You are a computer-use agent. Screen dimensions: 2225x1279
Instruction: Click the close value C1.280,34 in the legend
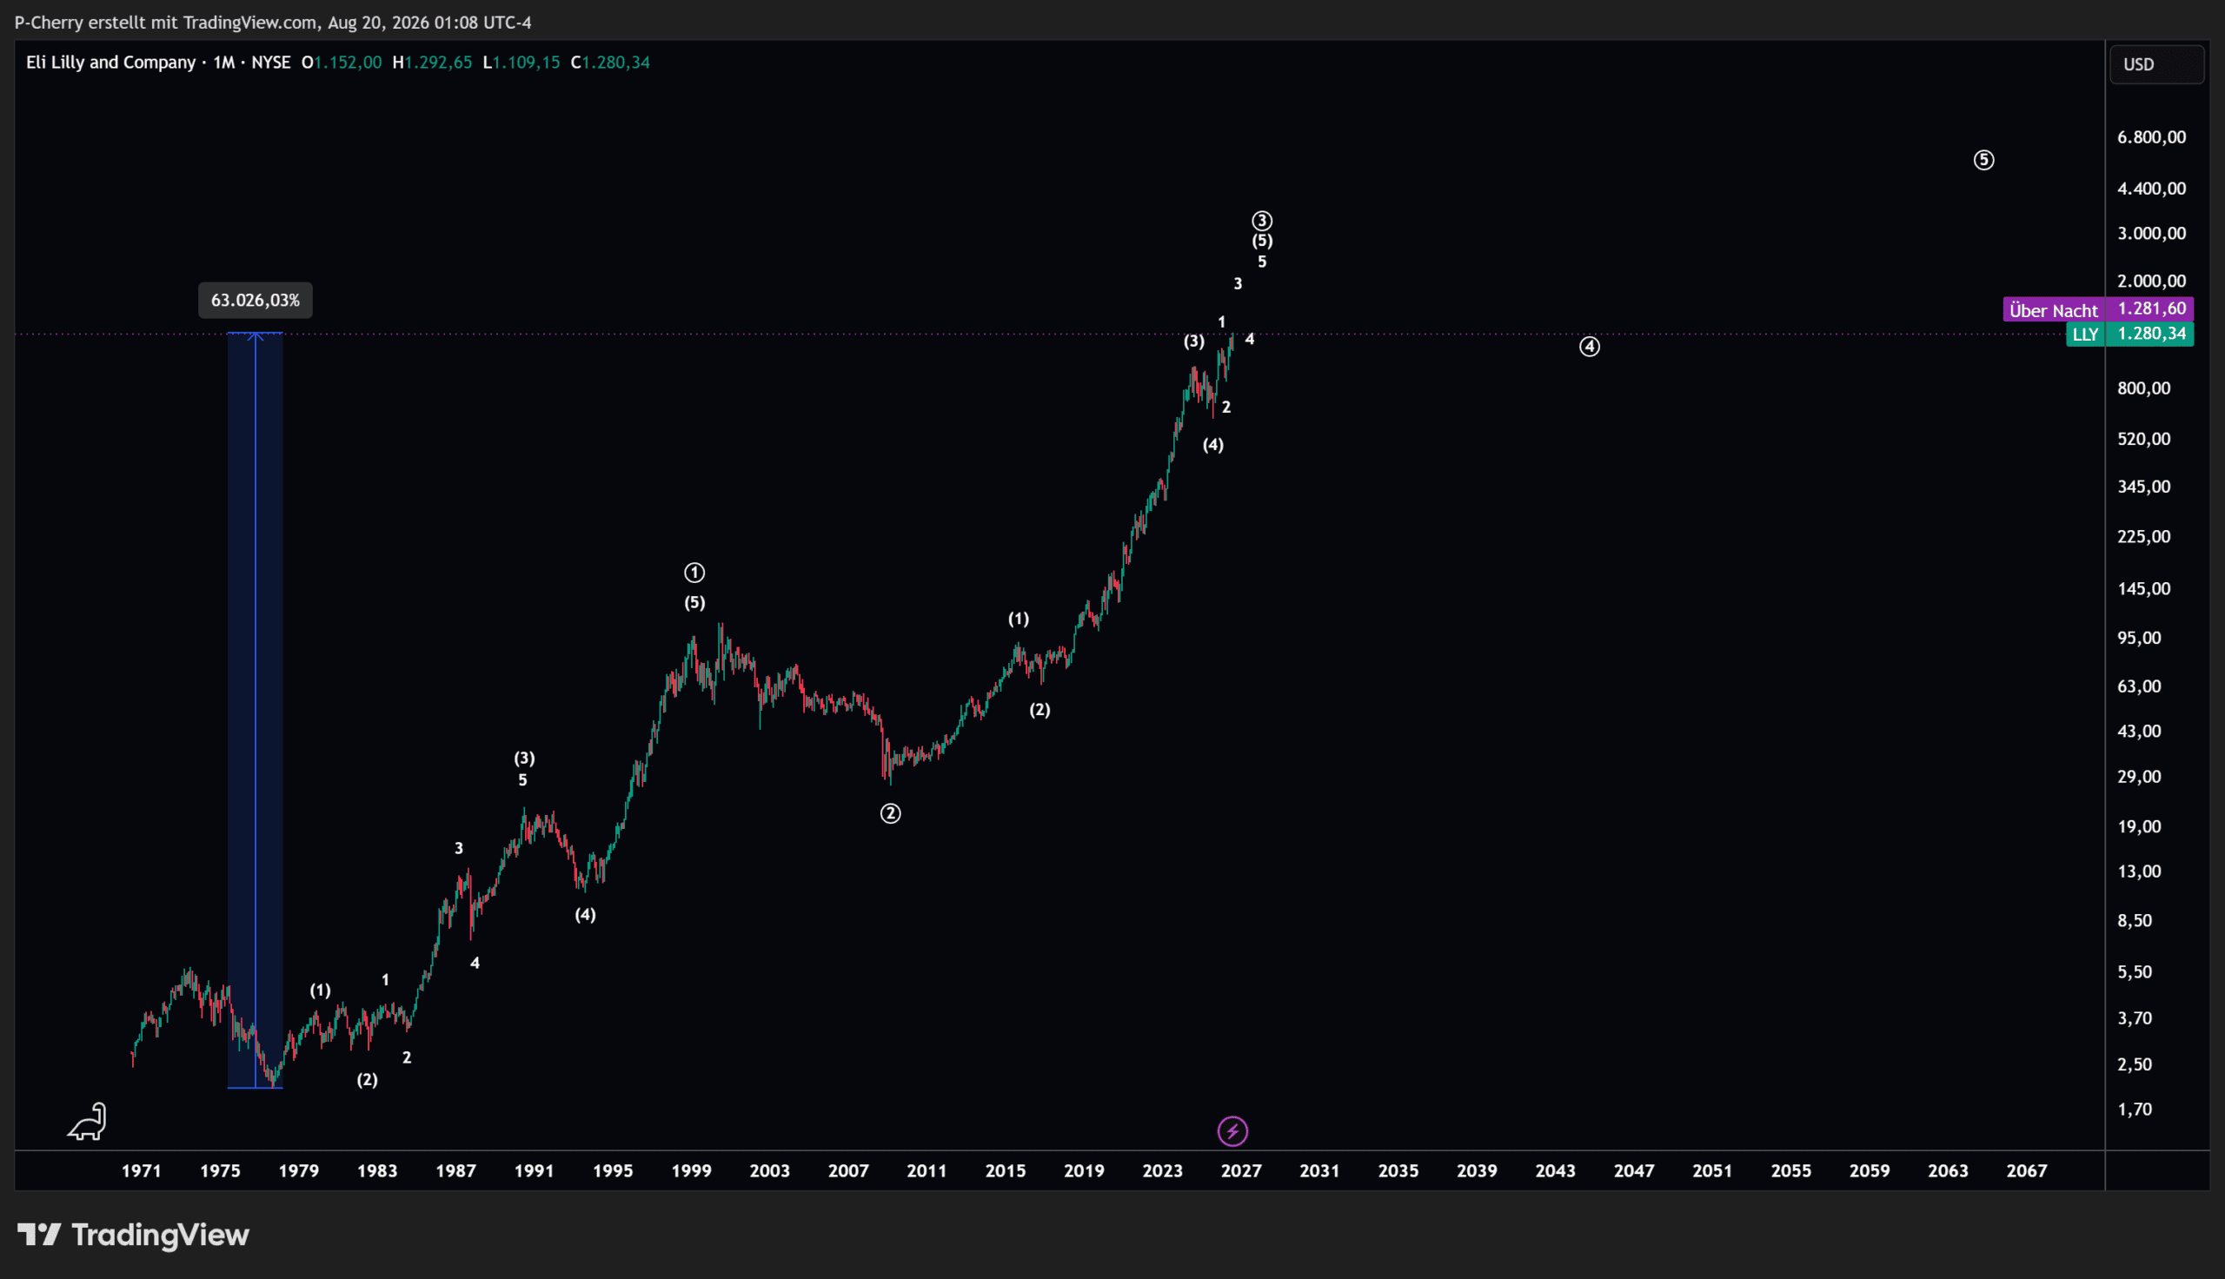(610, 63)
